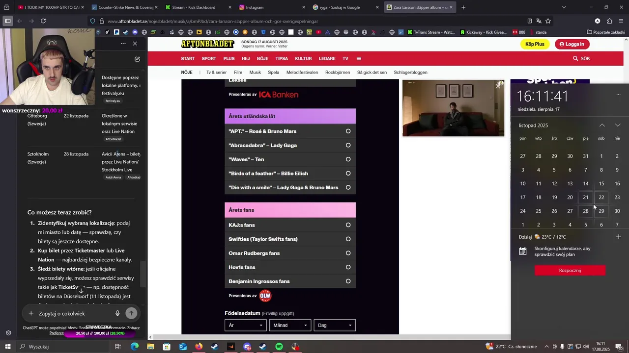
Task: Open Aftonbladet search magnifier SÖK
Action: (581, 58)
